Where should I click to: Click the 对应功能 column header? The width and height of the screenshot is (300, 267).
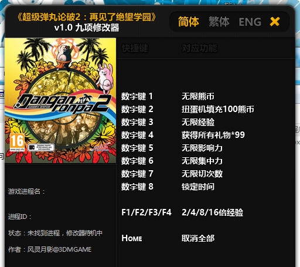[199, 48]
